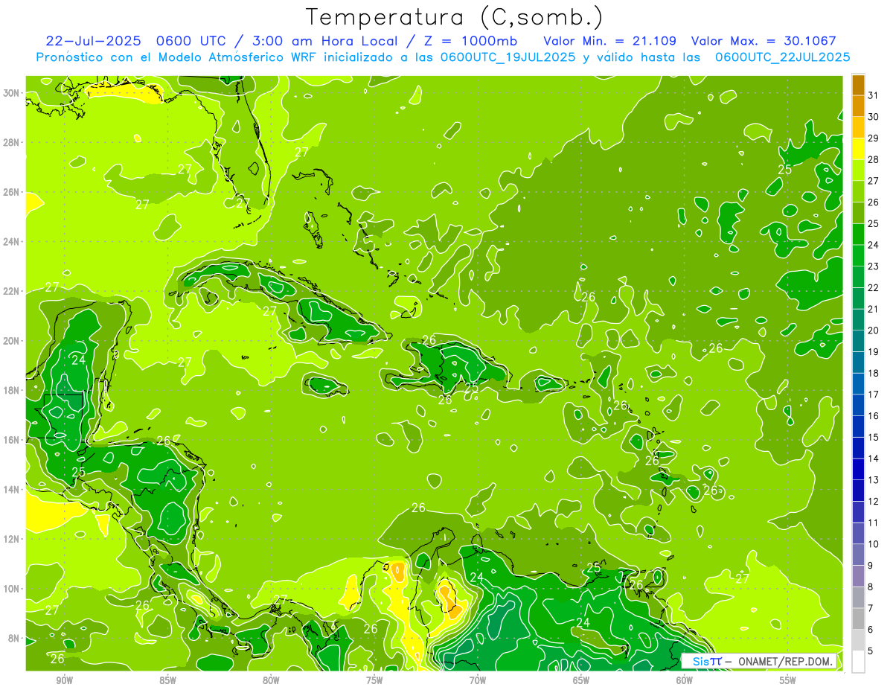893x690 pixels.
Task: Click the 26N latitude axis label
Action: 13,192
